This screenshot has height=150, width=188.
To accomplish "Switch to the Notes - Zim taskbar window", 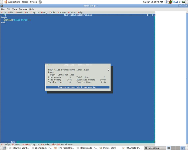I will click(x=108, y=148).
